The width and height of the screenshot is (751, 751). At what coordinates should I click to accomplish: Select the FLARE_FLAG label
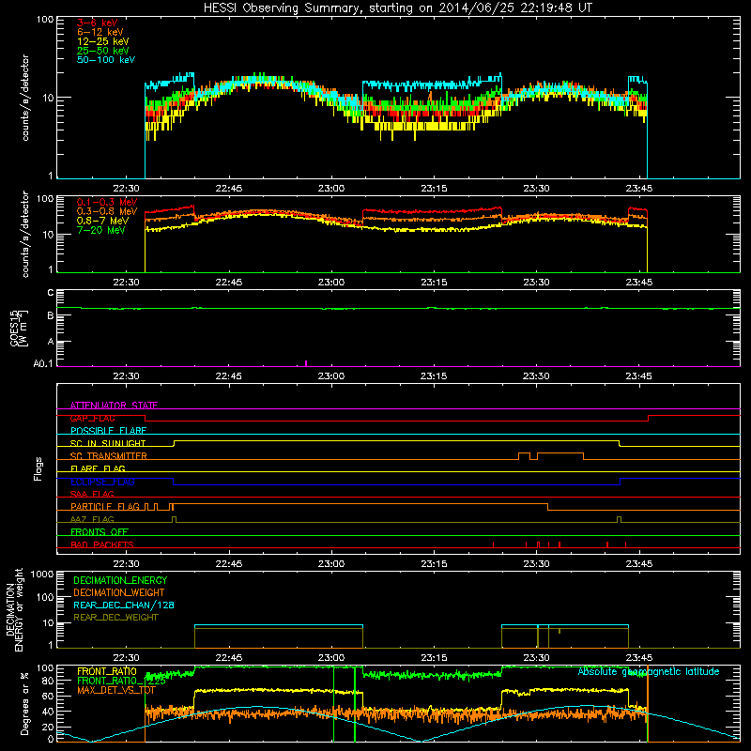pyautogui.click(x=98, y=468)
